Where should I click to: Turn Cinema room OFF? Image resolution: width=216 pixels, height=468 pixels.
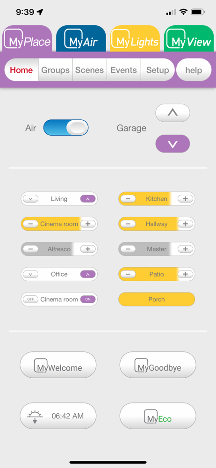point(30,299)
